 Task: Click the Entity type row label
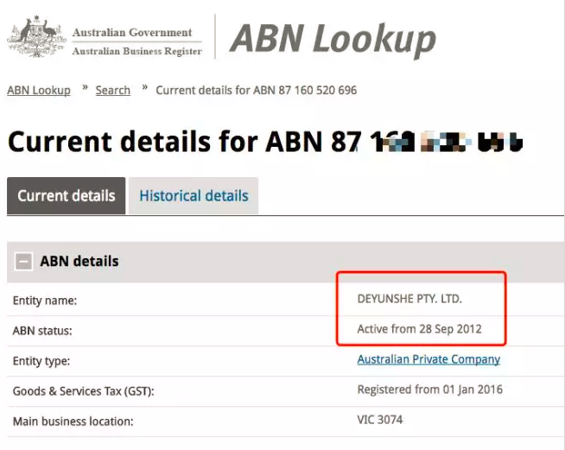[x=41, y=361]
